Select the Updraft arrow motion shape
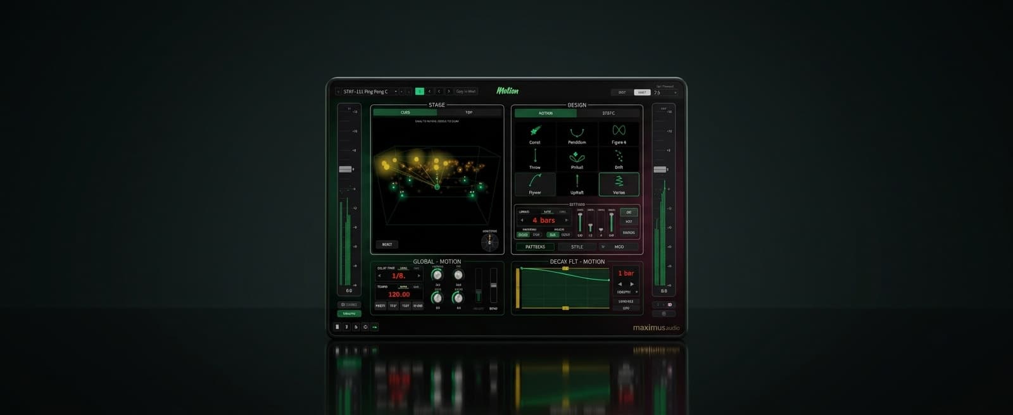1013x415 pixels. tap(577, 184)
